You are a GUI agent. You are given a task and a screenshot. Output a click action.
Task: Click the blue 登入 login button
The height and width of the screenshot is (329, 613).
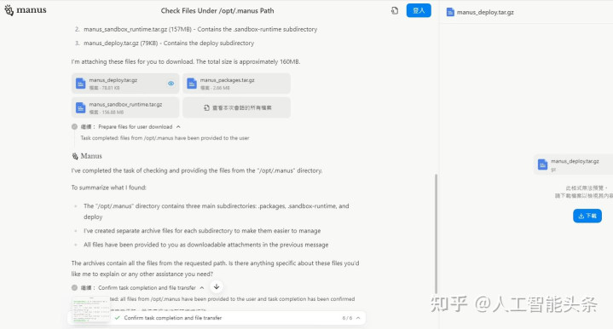419,10
